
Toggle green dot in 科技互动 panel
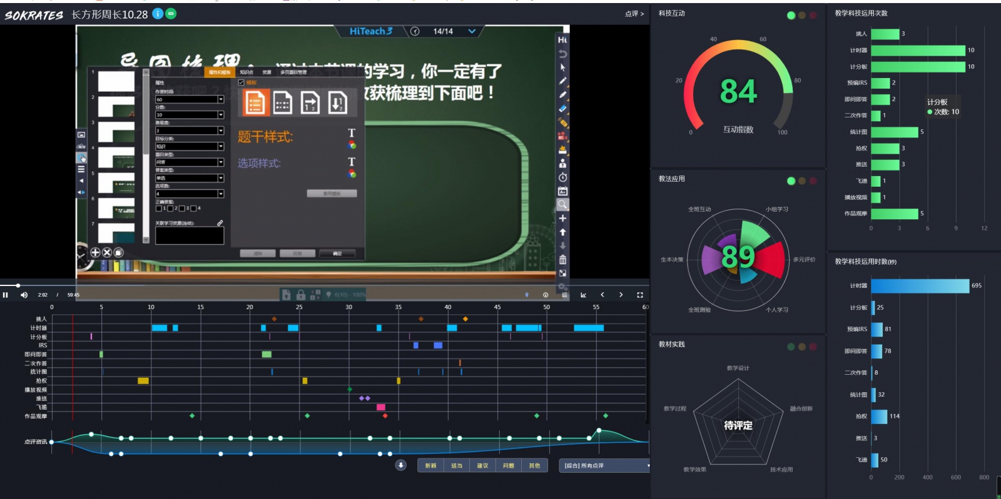point(791,16)
